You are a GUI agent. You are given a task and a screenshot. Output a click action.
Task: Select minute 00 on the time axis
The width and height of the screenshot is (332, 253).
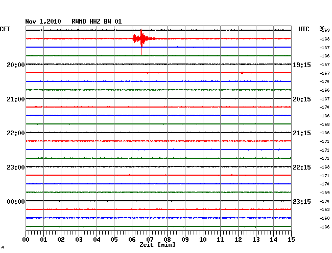[26, 239]
